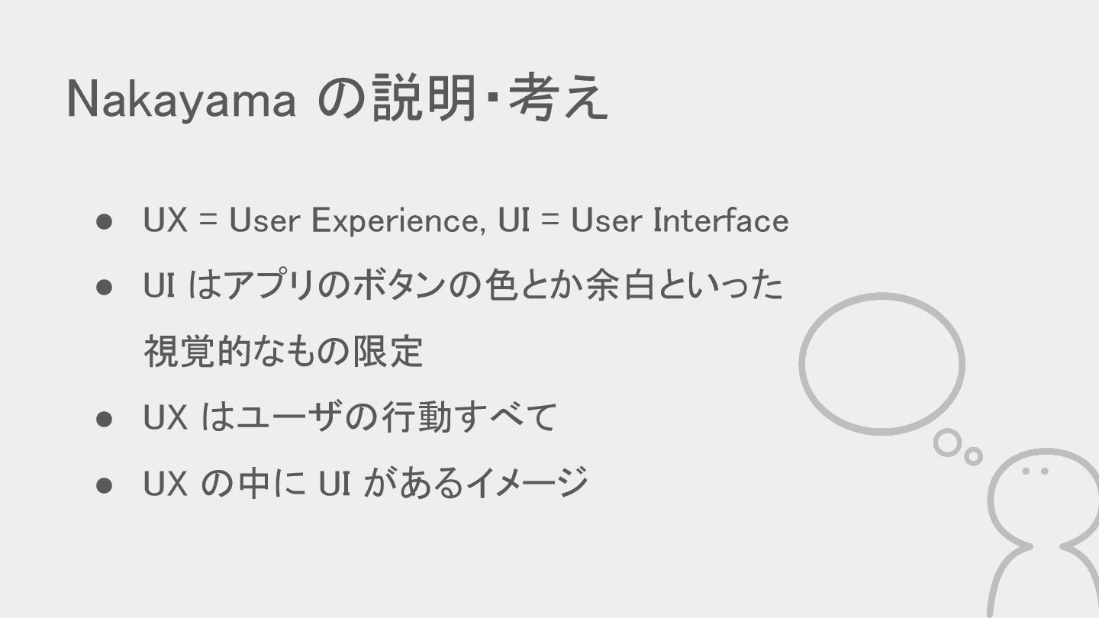This screenshot has width=1099, height=618.
Task: Click the tiniest thought bubble circle
Action: pos(973,456)
